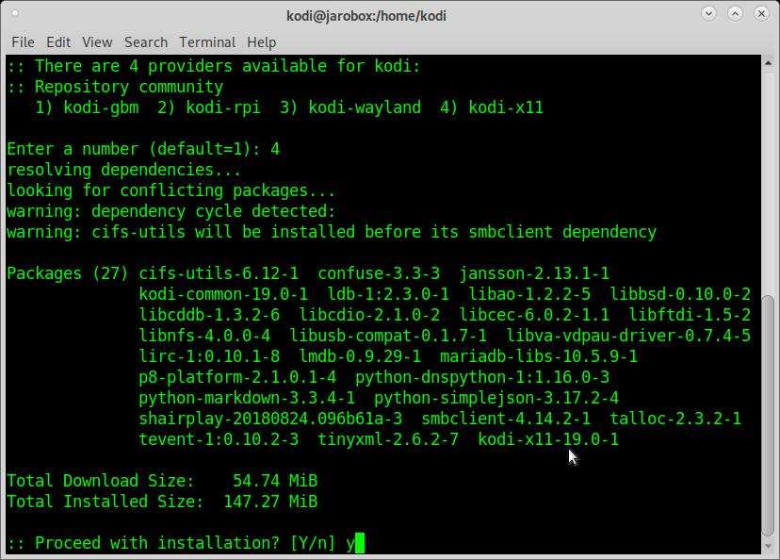The height and width of the screenshot is (560, 780).
Task: Place cursor after the typed y answer
Action: [x=362, y=543]
